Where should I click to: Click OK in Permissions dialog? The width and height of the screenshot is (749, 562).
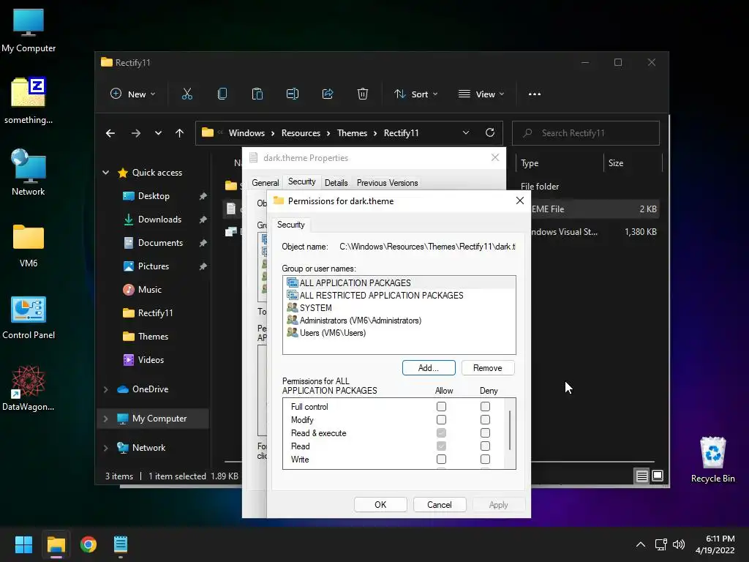[380, 505]
